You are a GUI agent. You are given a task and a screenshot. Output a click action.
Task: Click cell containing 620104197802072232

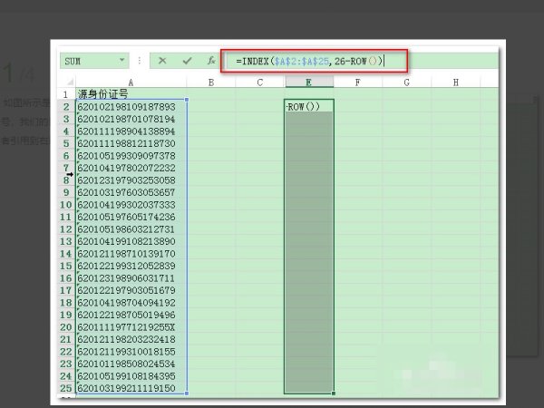point(131,168)
